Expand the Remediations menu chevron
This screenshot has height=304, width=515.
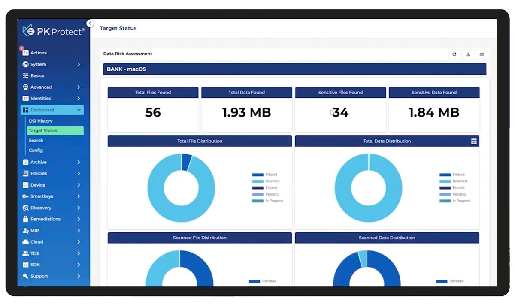[79, 219]
